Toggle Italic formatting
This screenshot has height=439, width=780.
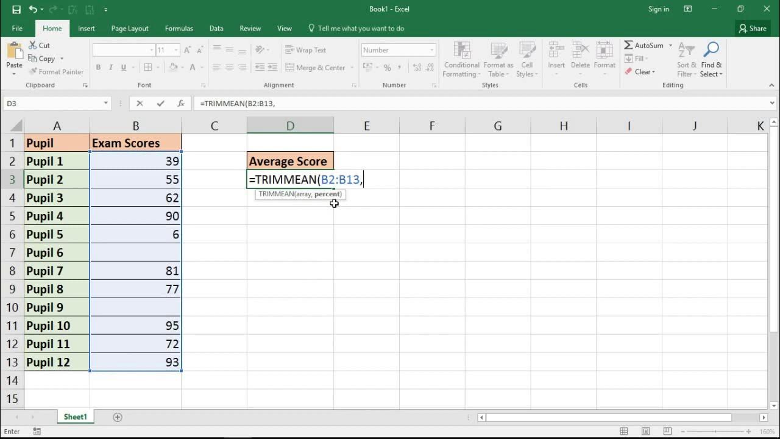[x=111, y=68]
